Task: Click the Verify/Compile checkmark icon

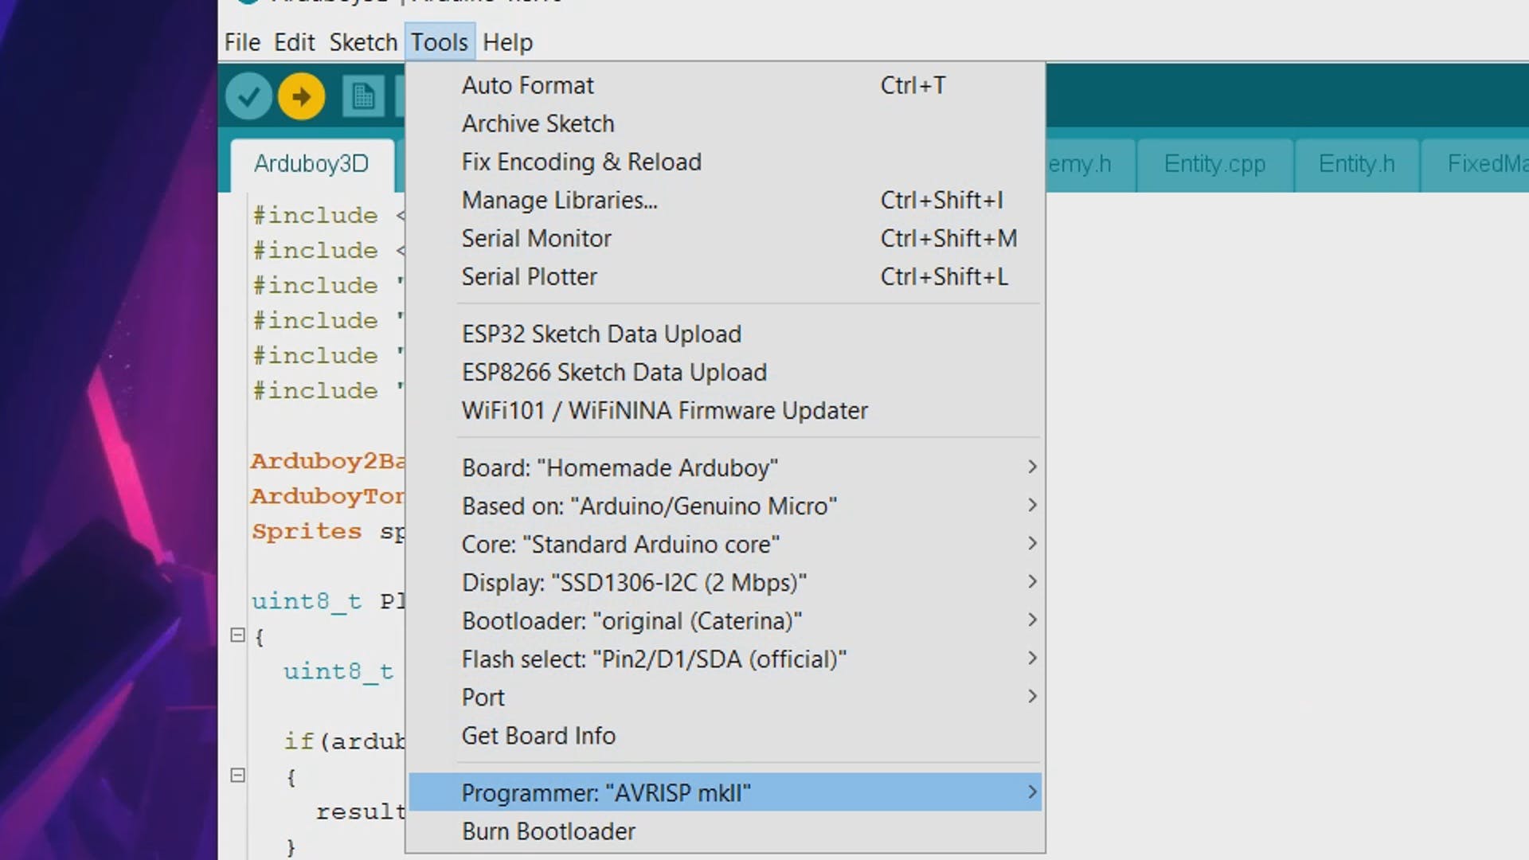Action: [x=248, y=96]
